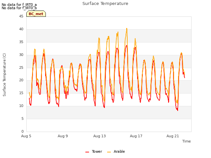Click the highest Arable peak near 40
Viewport: 211px width, 158px height.
pos(127,29)
